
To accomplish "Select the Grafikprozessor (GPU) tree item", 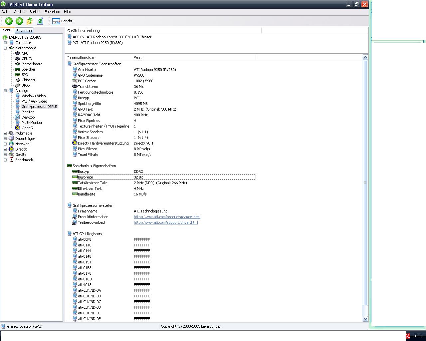I will (39, 107).
